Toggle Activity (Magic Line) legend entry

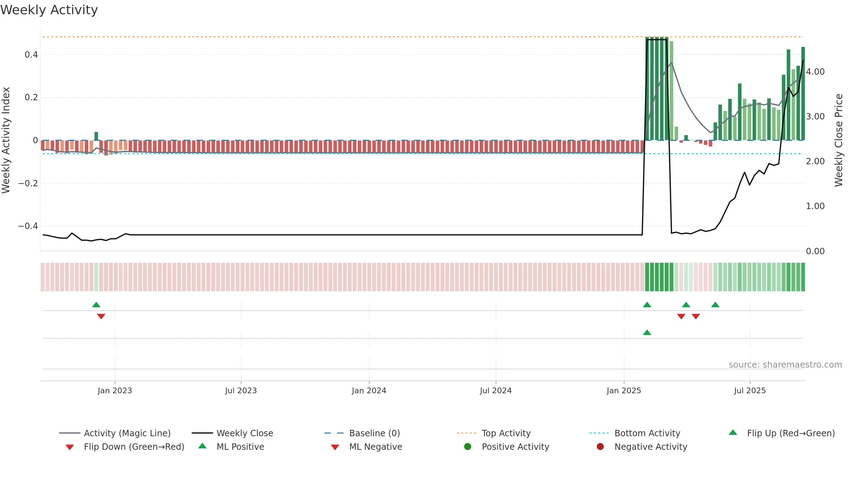coord(115,433)
